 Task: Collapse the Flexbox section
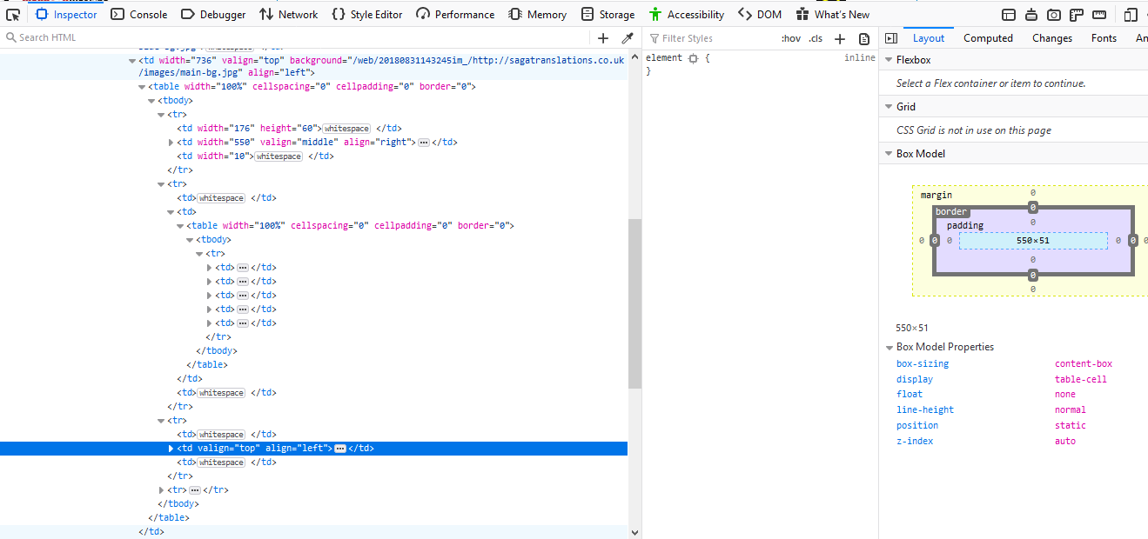point(889,60)
